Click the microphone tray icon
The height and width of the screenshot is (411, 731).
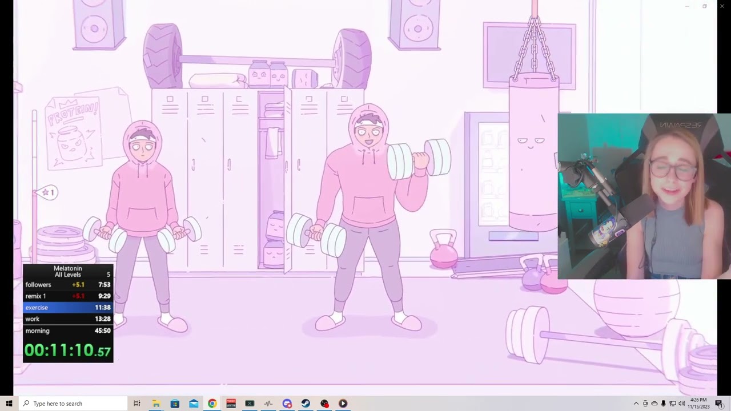tap(664, 404)
